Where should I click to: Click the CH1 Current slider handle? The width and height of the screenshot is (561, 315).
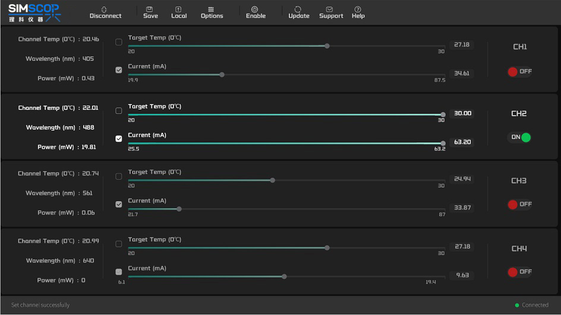point(222,75)
